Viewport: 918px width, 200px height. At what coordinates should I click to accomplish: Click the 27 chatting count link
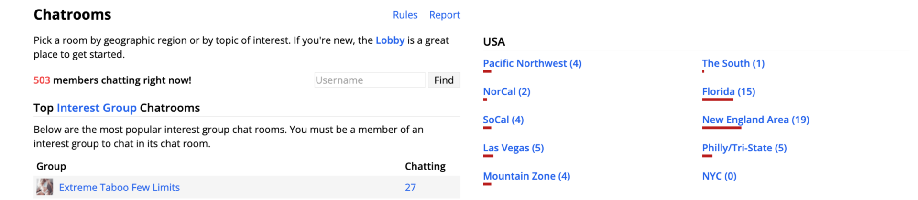tap(410, 188)
